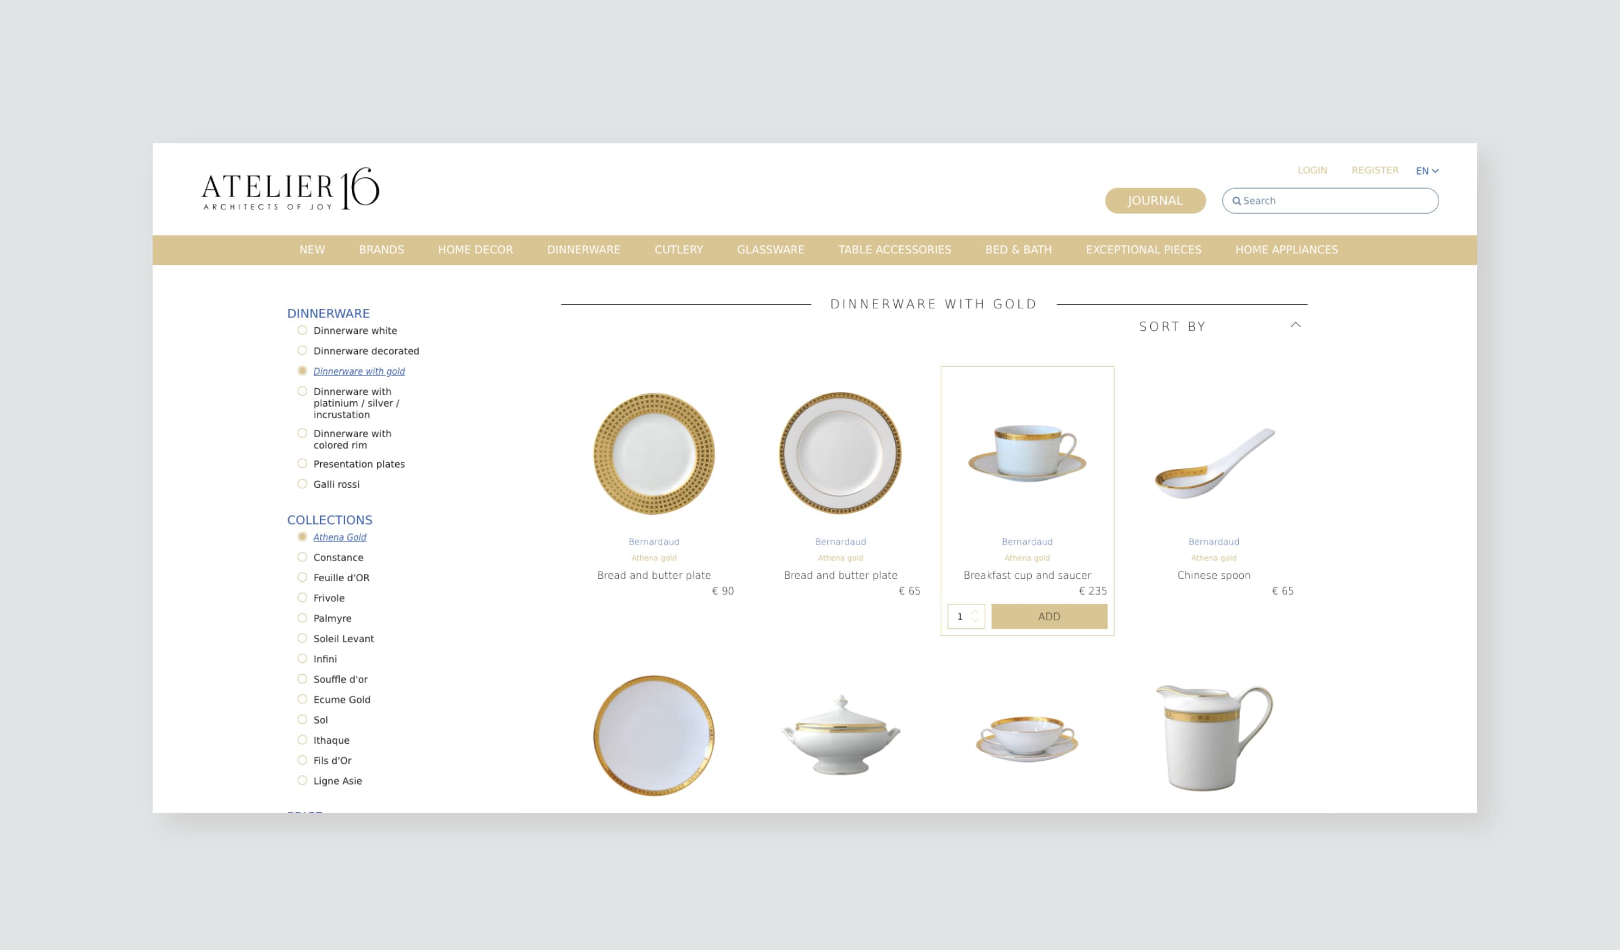Click the REGISTER account icon

point(1374,170)
